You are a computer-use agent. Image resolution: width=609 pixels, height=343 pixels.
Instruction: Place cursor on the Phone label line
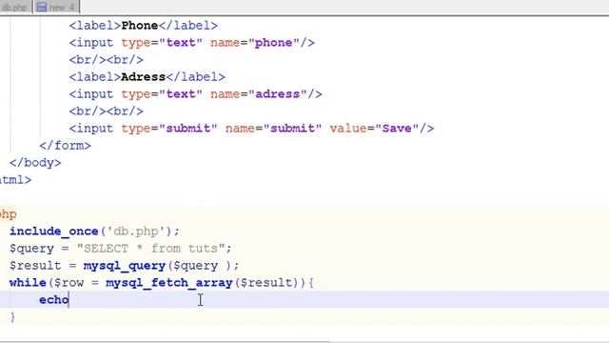144,26
